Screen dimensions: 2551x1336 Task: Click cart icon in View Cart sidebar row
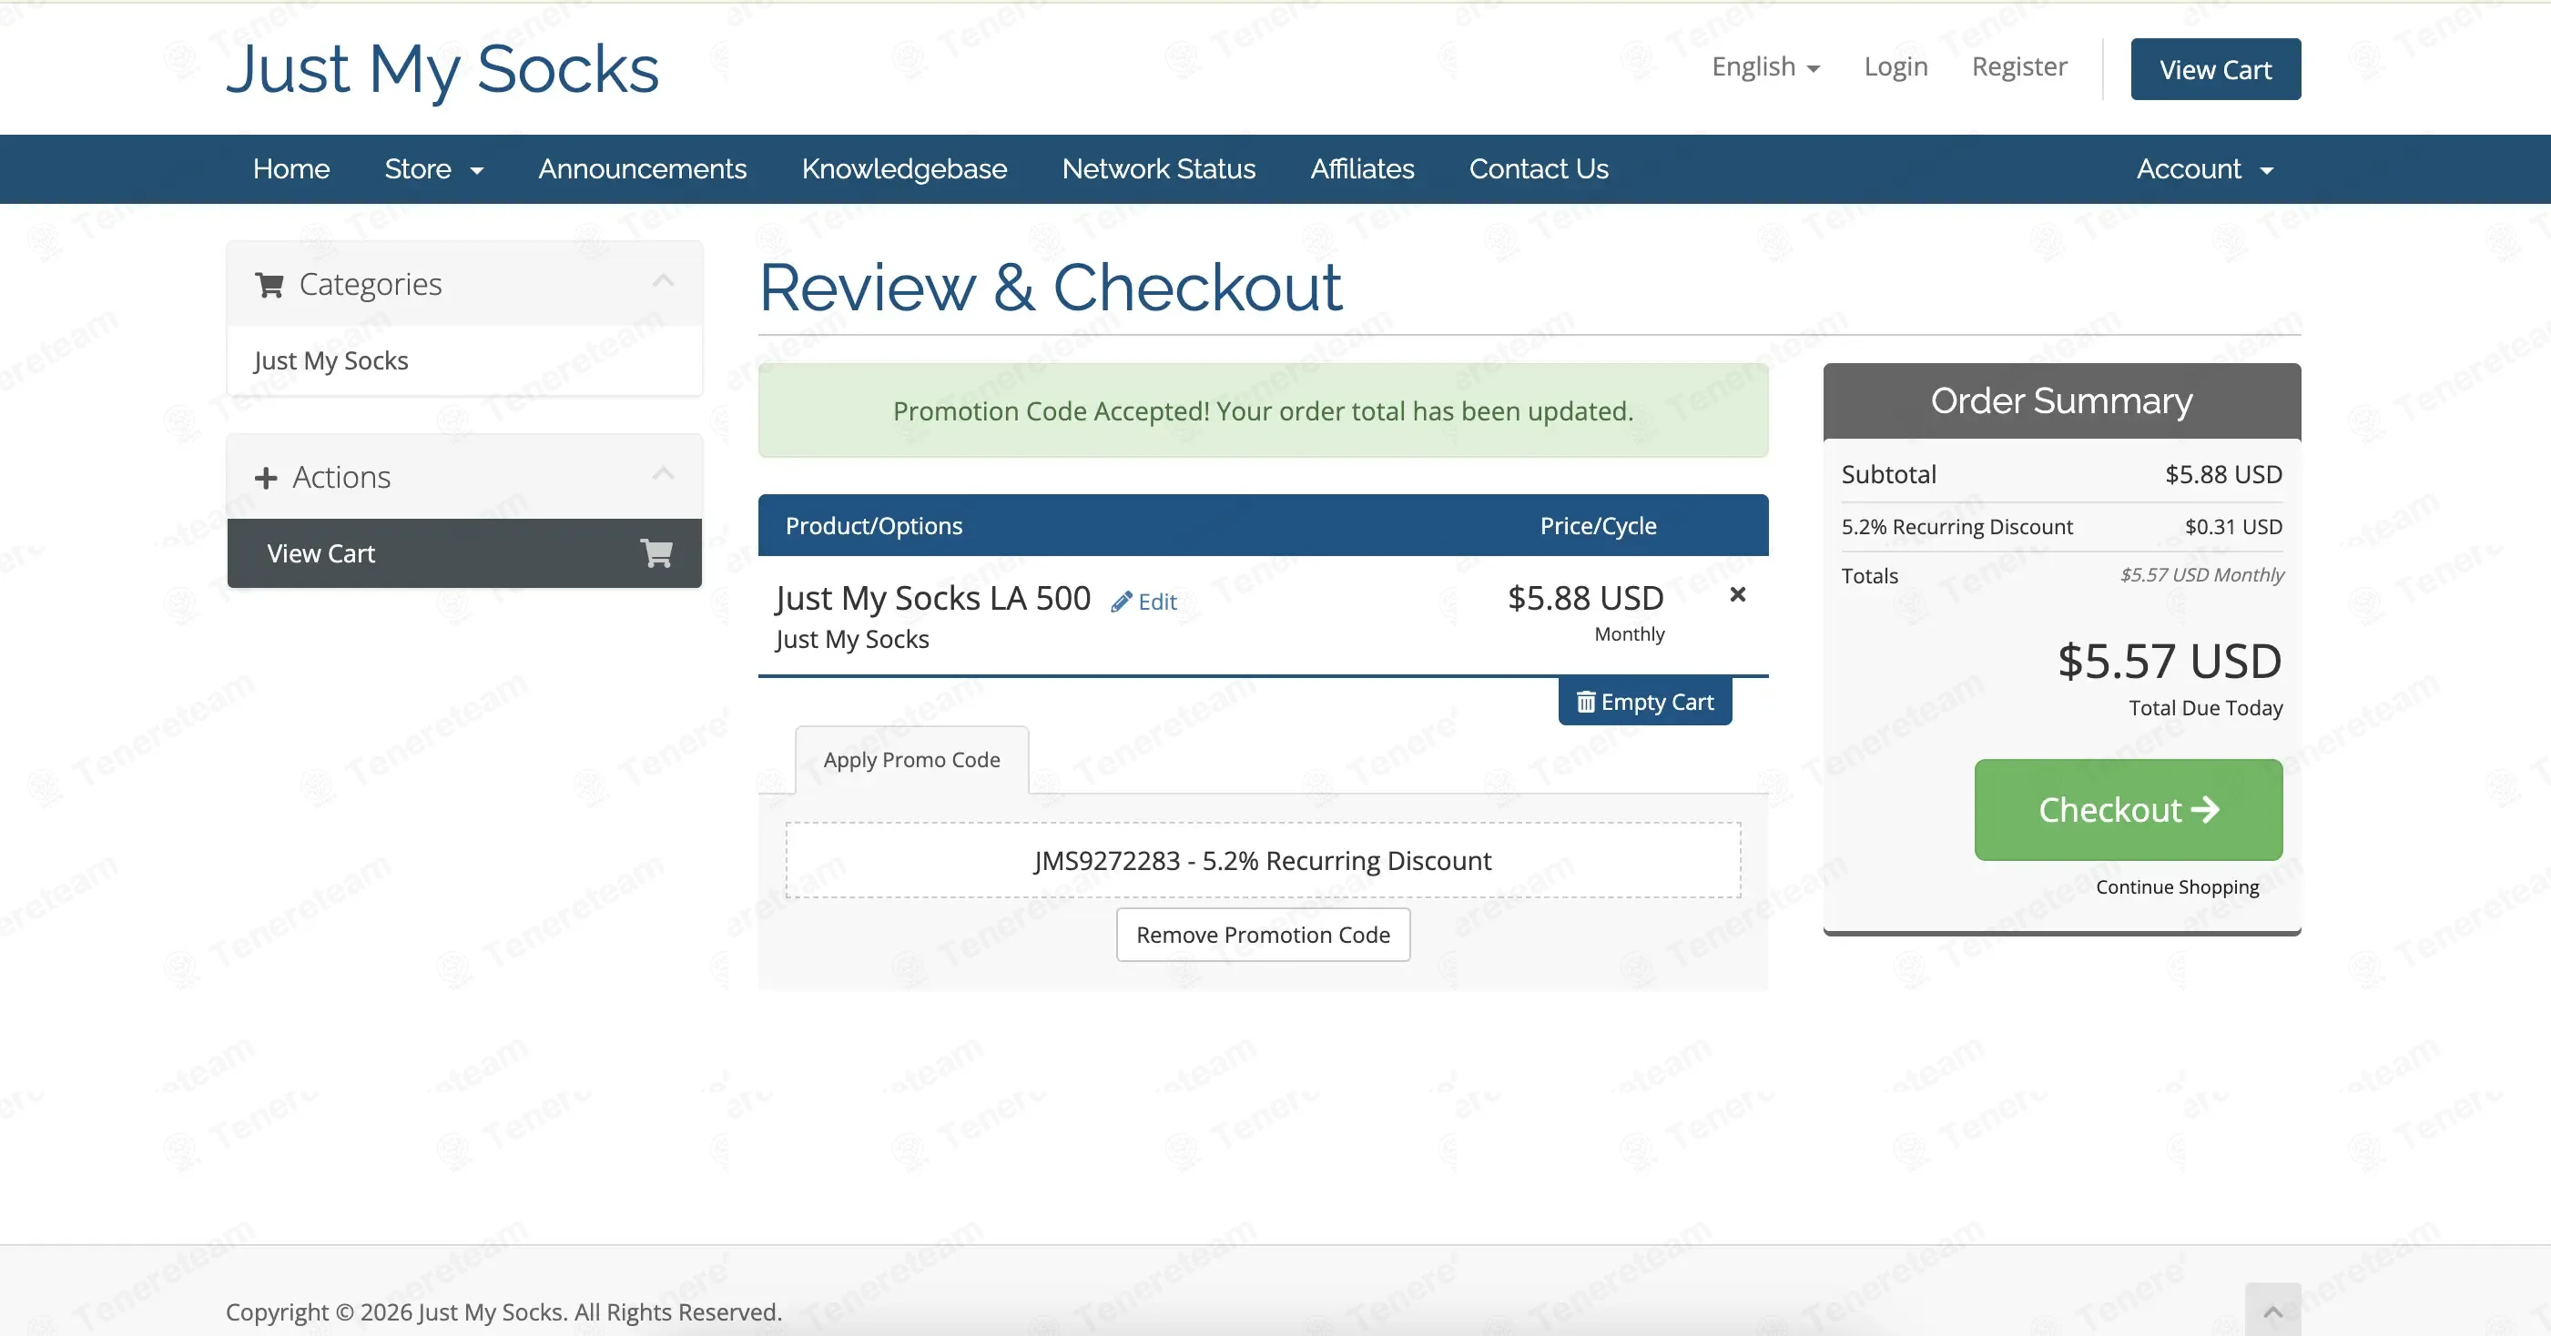[656, 553]
